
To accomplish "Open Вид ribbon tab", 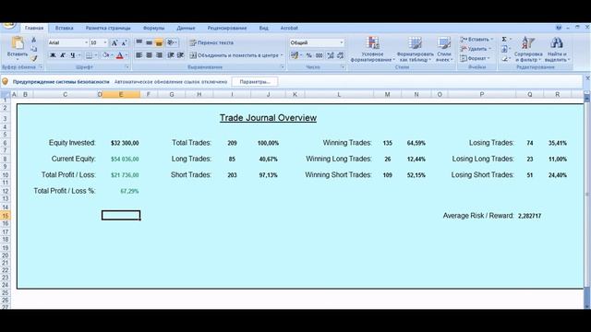I will (263, 28).
